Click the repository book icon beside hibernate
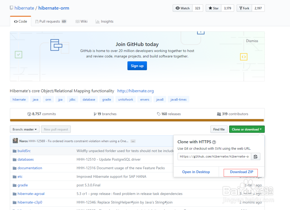The height and width of the screenshot is (210, 290). [12, 8]
